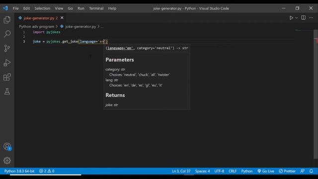The image size is (318, 179).
Task: Minimize the VS Code window
Action: click(x=284, y=8)
